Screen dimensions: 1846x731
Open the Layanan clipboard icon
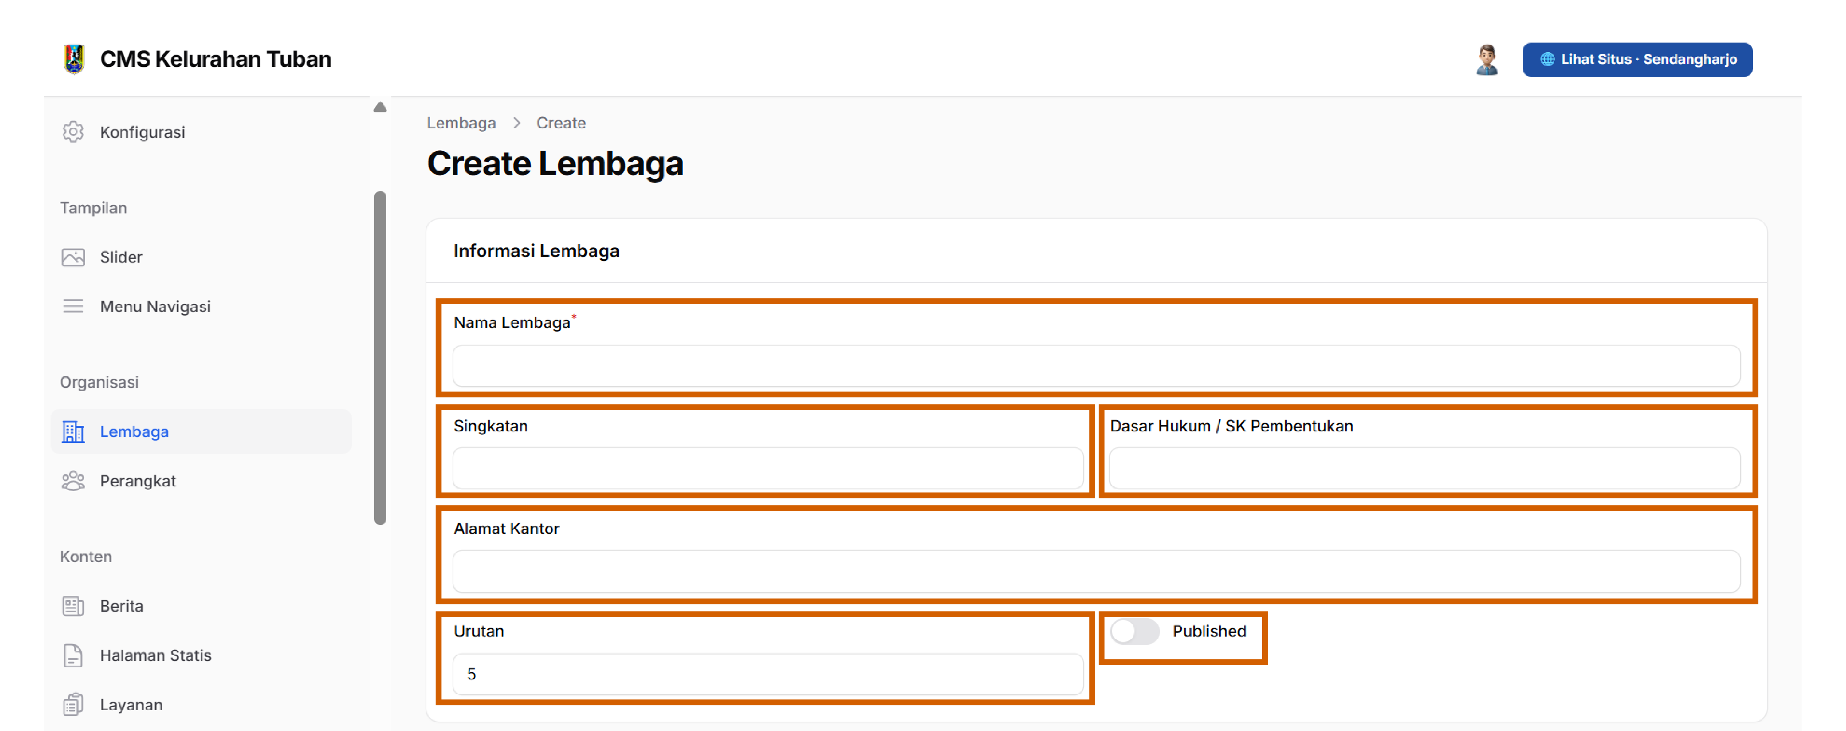(73, 705)
